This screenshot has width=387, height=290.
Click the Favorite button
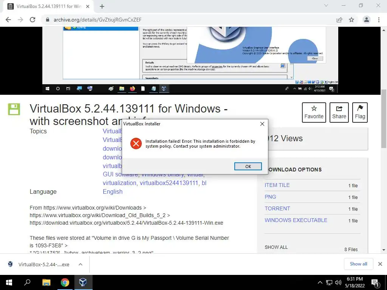pos(314,113)
